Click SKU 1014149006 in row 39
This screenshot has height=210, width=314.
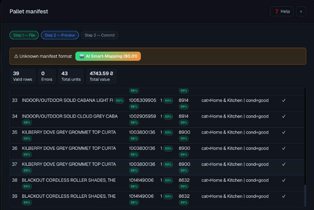click(x=141, y=196)
